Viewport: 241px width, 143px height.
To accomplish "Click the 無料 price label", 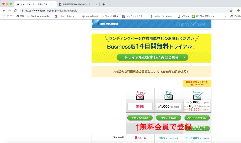I will tap(140, 106).
